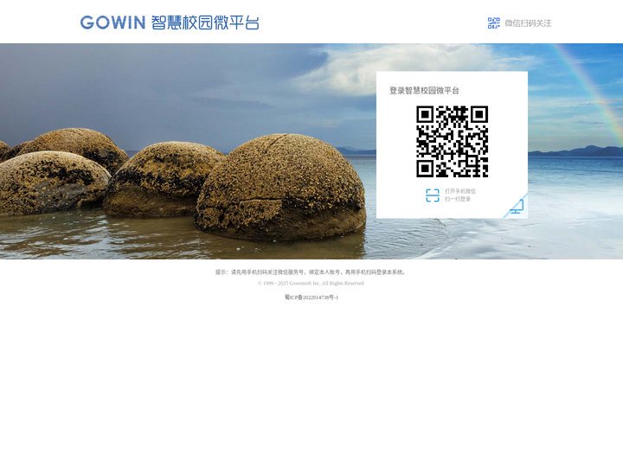623x467 pixels.
Task: Click the 提示 hint text line
Action: tap(311, 272)
